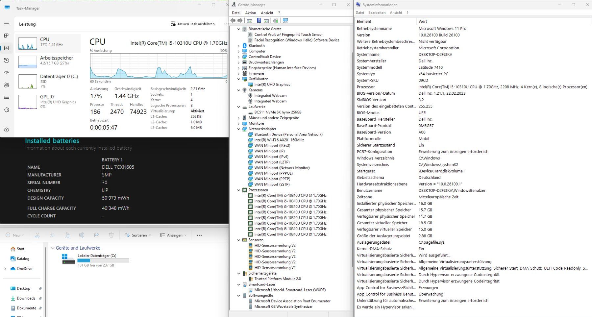Open Task Manager App history icon

(x=6, y=61)
